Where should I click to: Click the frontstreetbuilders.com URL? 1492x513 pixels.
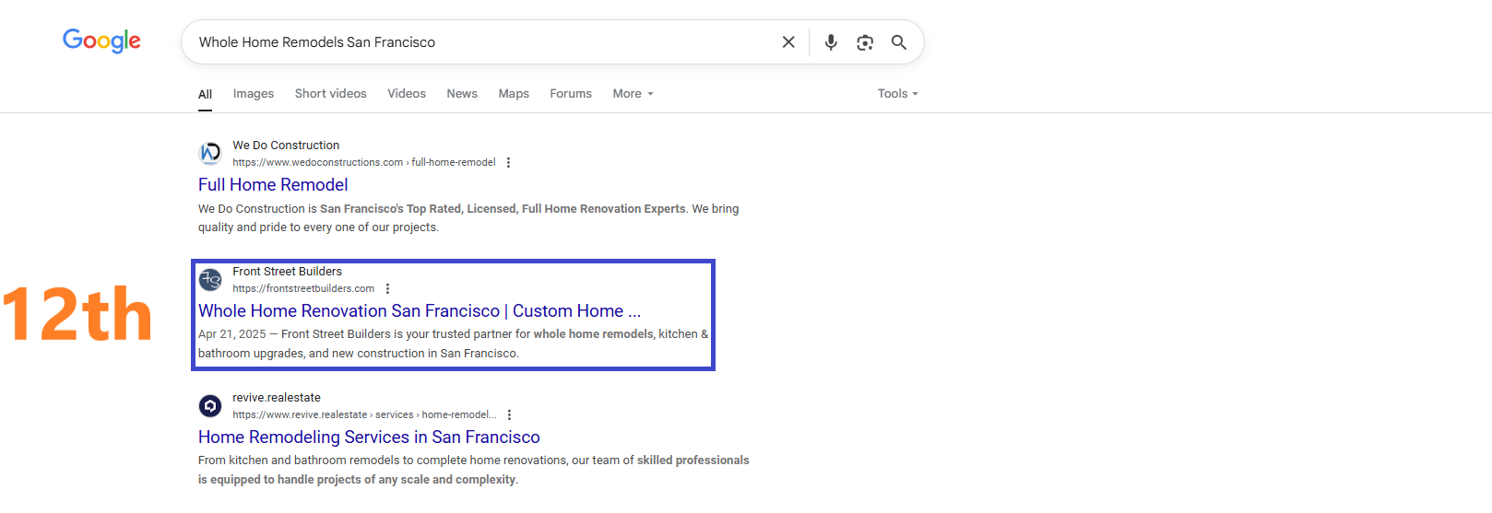click(x=303, y=288)
